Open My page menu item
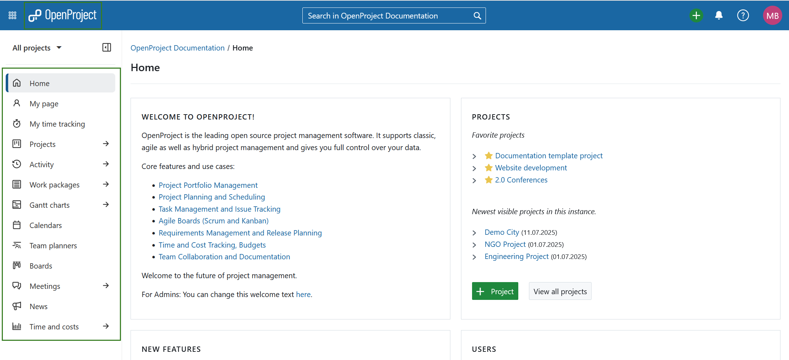Image resolution: width=789 pixels, height=360 pixels. point(61,104)
